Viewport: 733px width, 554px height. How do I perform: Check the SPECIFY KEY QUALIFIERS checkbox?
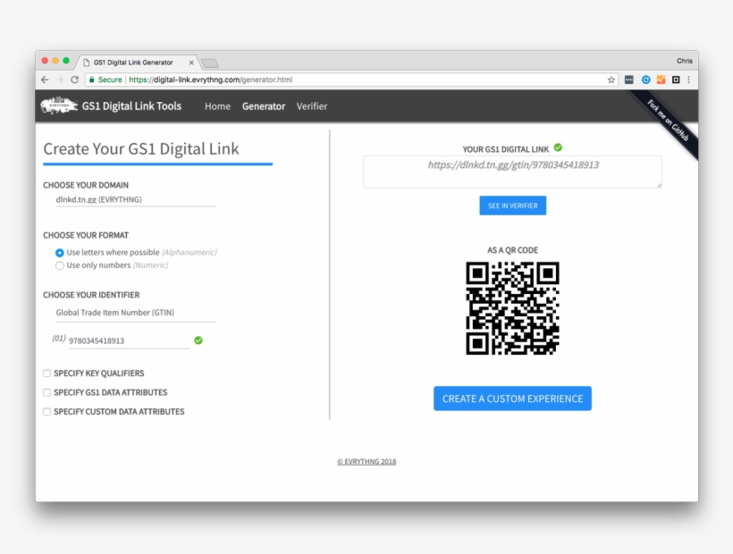46,374
